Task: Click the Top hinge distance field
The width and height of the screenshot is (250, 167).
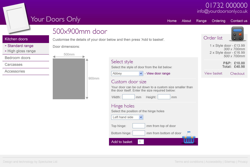Action: (x=138, y=126)
